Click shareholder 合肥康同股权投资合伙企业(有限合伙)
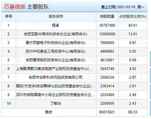Viewport: 151px width, 119px height. pos(56,60)
